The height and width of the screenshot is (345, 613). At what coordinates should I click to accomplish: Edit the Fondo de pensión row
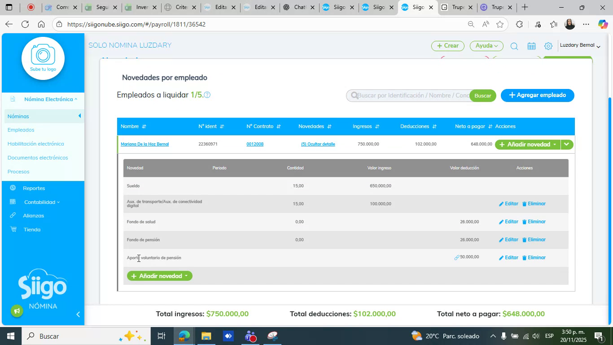pos(508,240)
